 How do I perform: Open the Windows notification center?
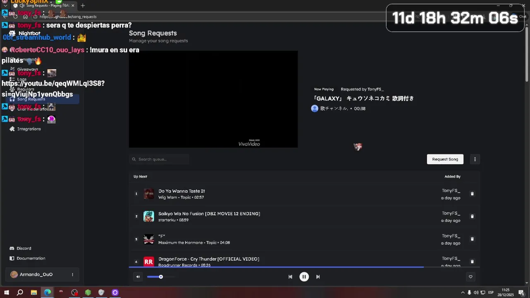point(521,293)
